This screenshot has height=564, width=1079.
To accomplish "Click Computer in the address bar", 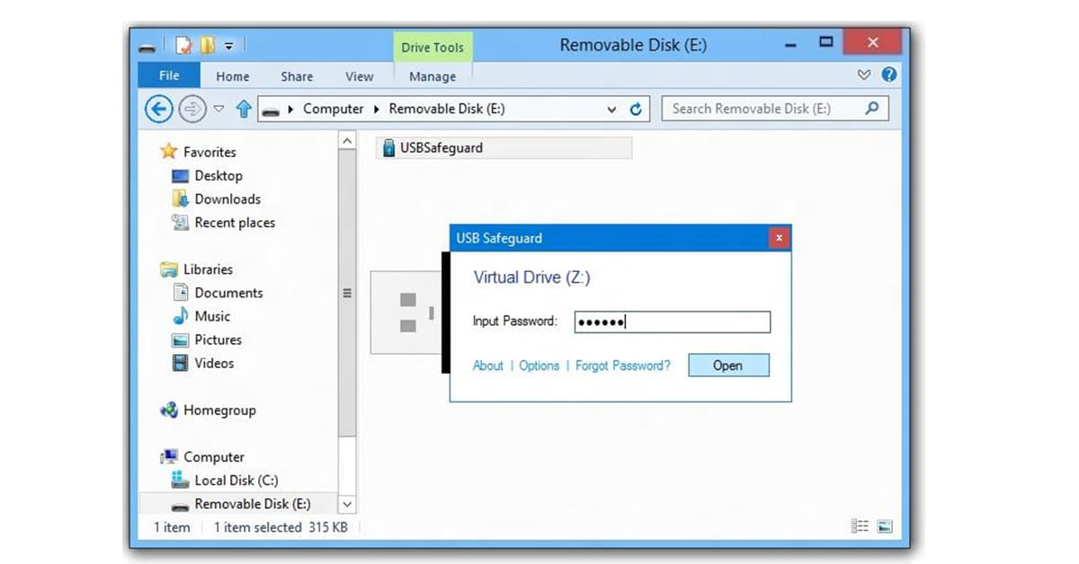I will [x=333, y=109].
